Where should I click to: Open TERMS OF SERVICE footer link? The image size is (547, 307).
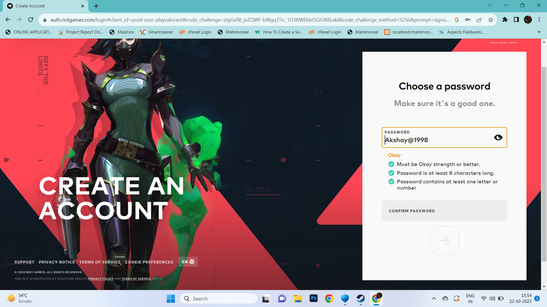100,262
